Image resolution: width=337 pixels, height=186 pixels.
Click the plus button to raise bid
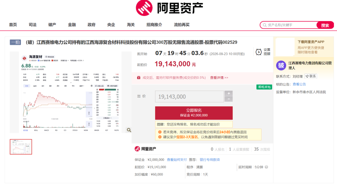pos(228,93)
